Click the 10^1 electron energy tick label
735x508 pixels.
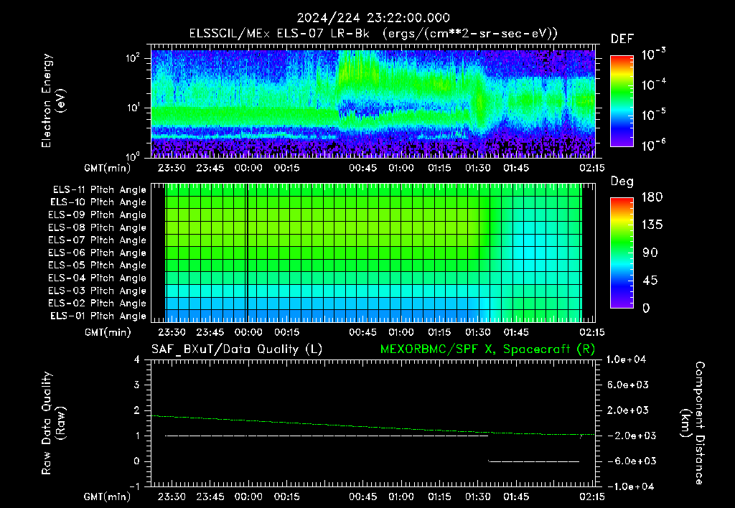[x=133, y=107]
